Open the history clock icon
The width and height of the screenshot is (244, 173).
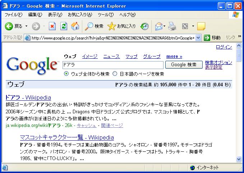click(x=144, y=26)
